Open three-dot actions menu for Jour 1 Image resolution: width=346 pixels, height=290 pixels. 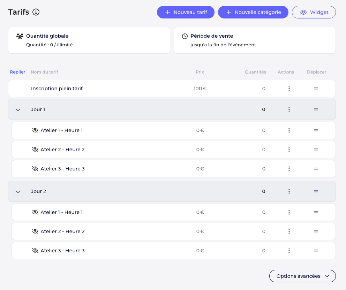[x=289, y=109]
